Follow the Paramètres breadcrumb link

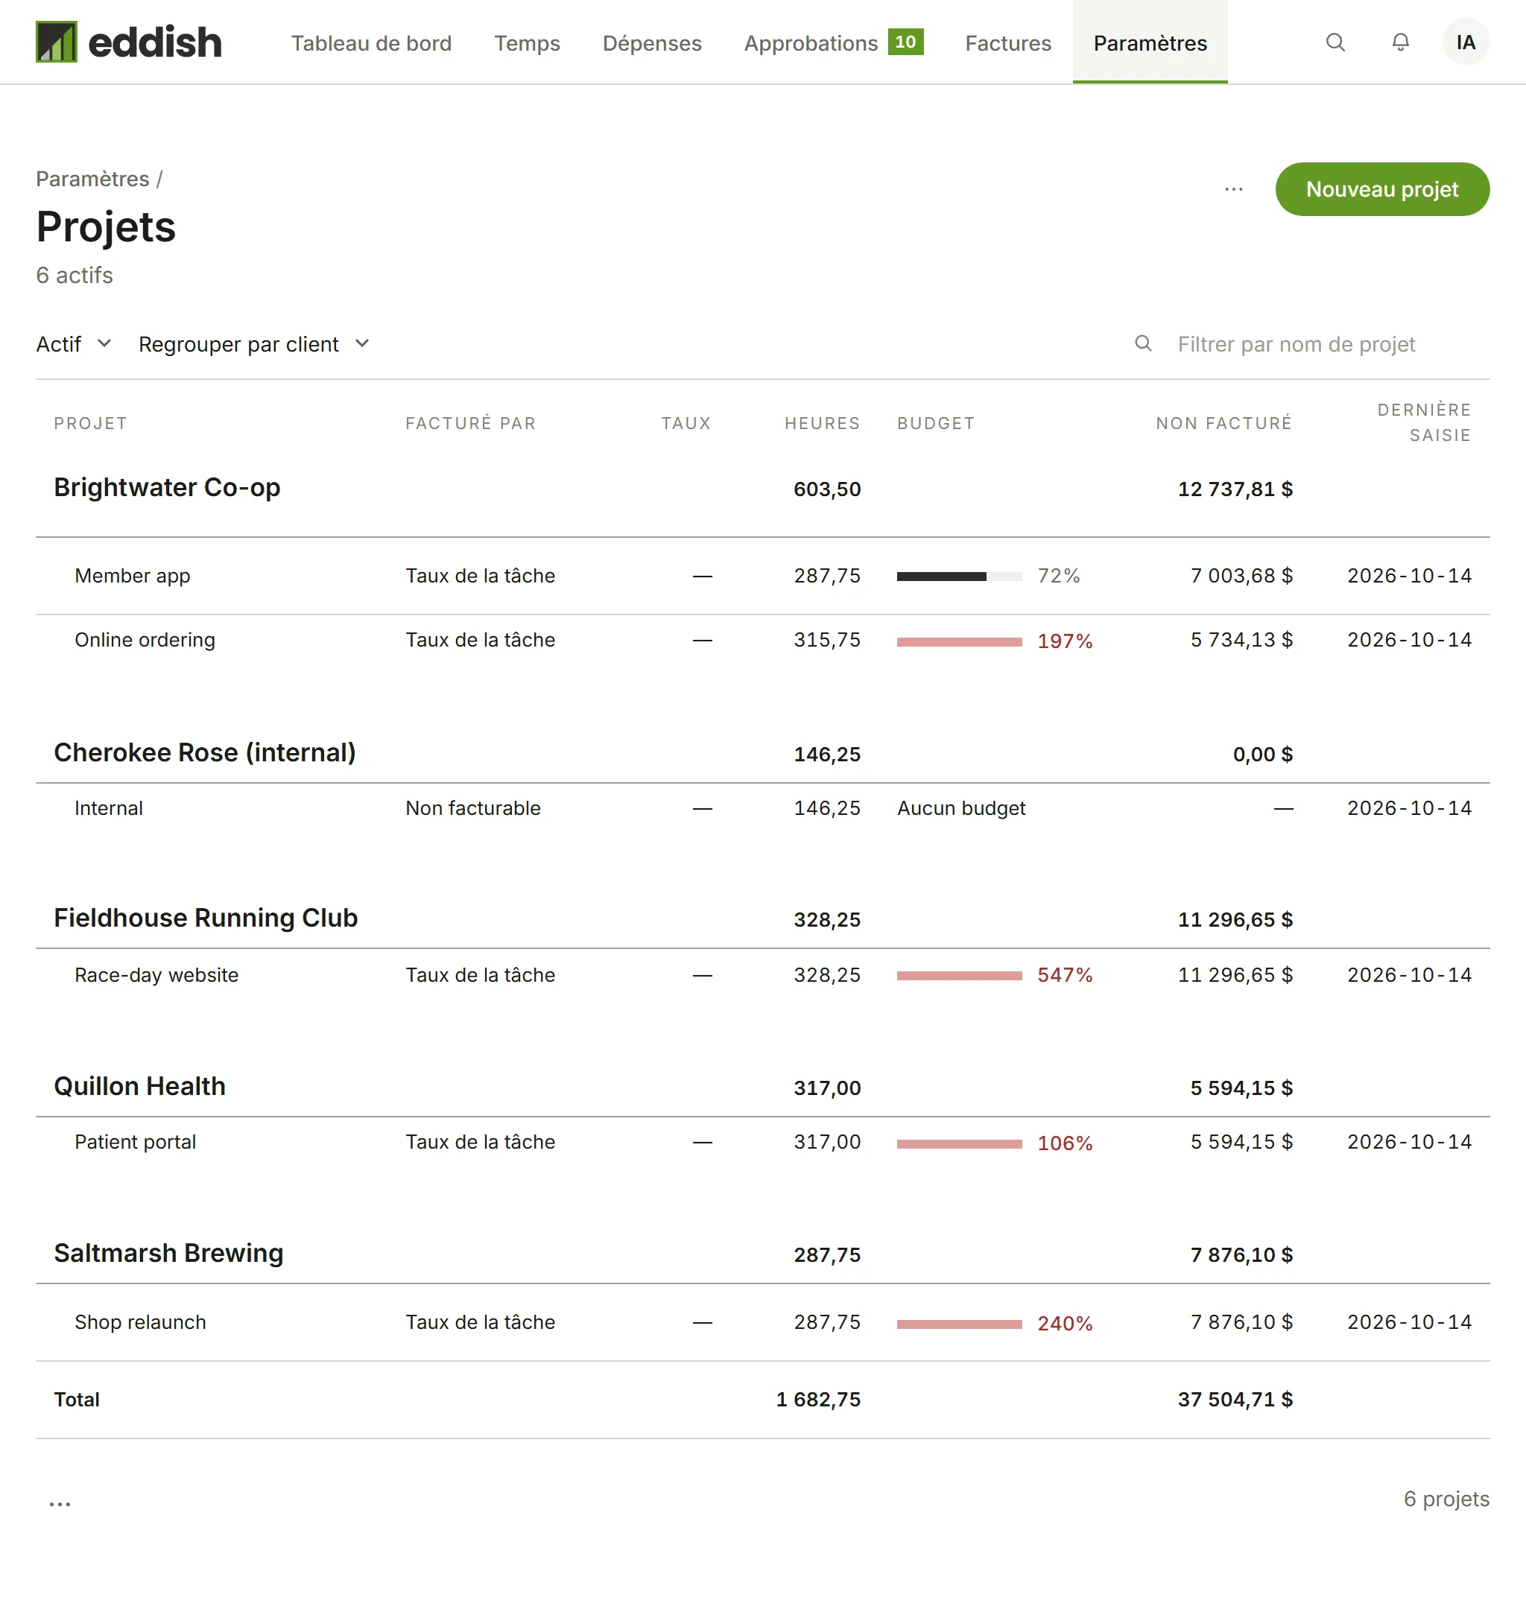92,179
